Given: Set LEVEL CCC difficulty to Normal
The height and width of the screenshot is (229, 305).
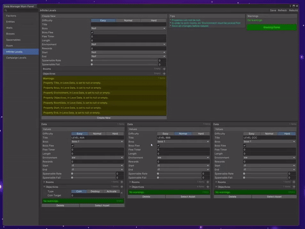Looking at the screenshot, I should point(269,133).
